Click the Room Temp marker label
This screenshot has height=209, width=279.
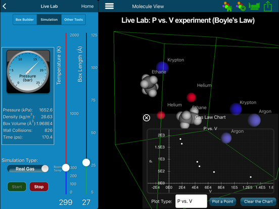(58, 169)
